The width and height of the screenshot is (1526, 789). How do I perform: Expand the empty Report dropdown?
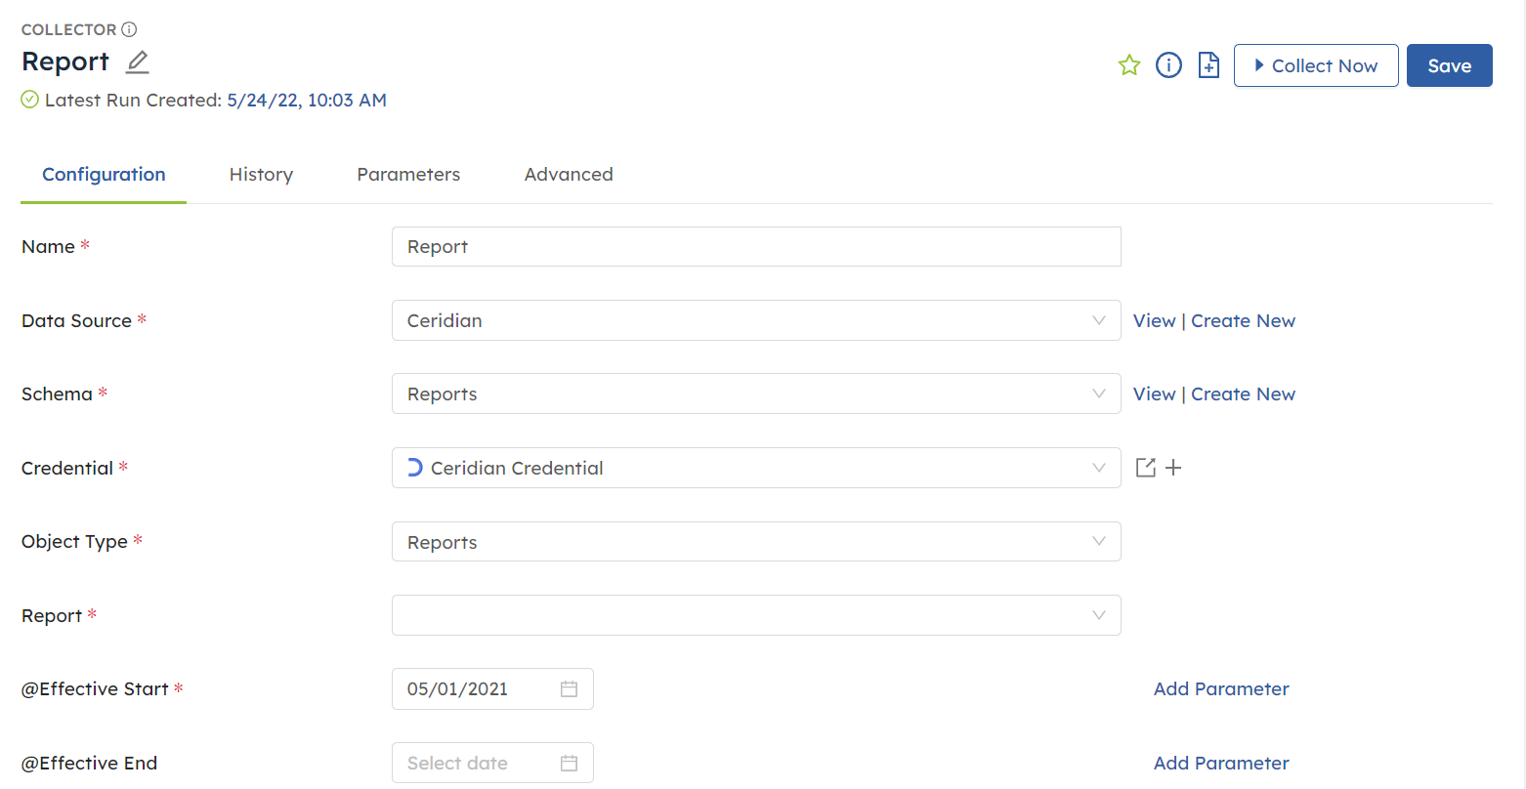(x=755, y=615)
